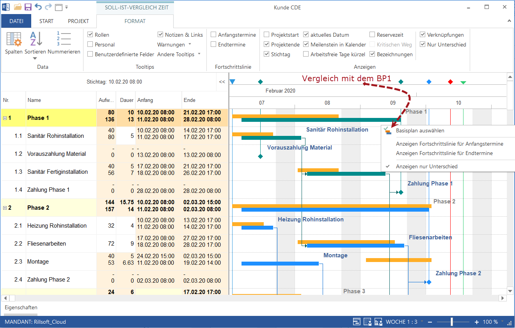Switch to the PROJEKT ribbon tab
This screenshot has width=515, height=328.
point(78,21)
